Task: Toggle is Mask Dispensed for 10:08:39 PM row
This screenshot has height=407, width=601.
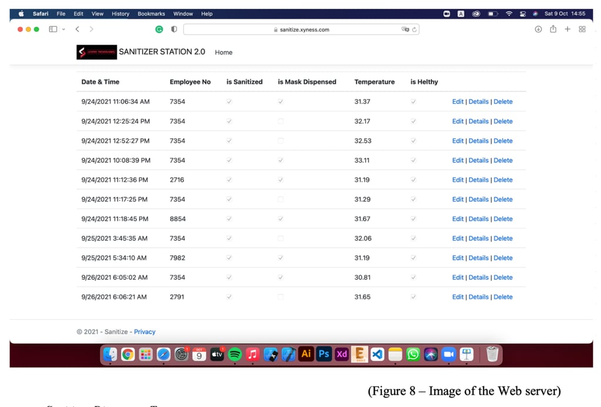Action: (x=281, y=160)
